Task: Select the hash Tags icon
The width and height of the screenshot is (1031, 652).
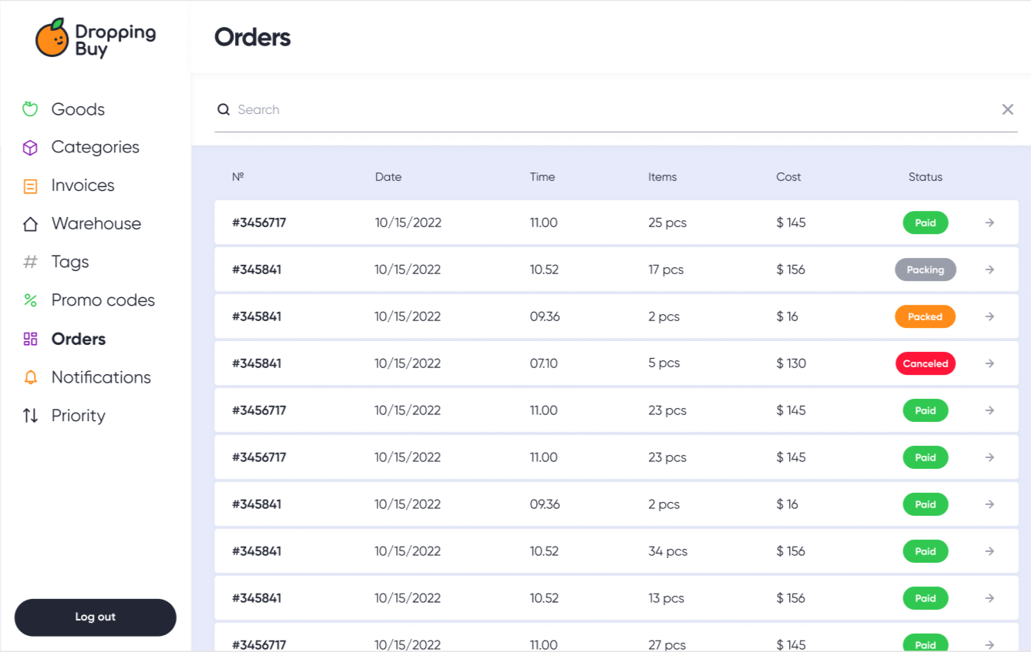Action: (30, 262)
